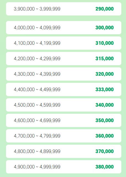
Task: Click the 340,000 amount
Action: click(x=104, y=105)
